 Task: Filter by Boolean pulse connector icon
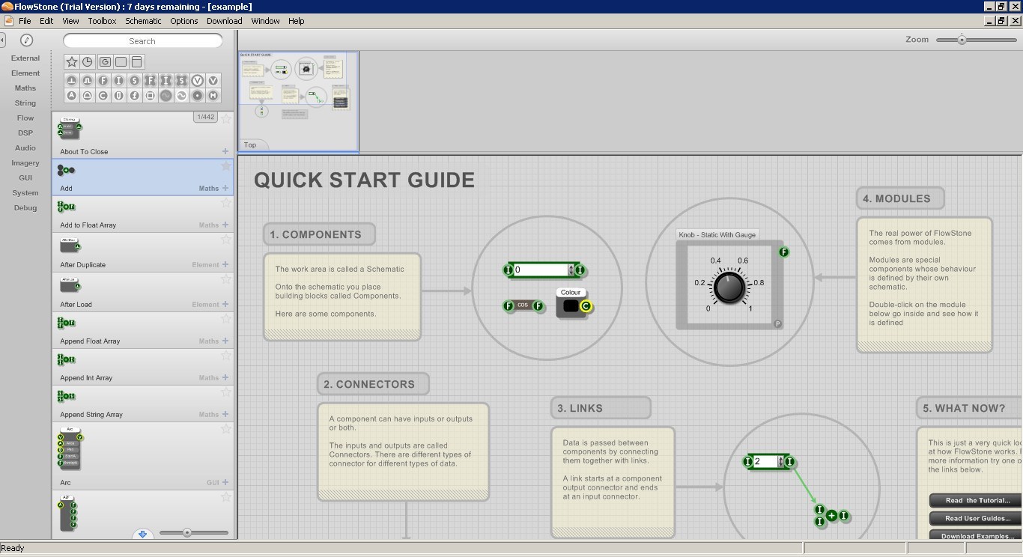point(88,80)
